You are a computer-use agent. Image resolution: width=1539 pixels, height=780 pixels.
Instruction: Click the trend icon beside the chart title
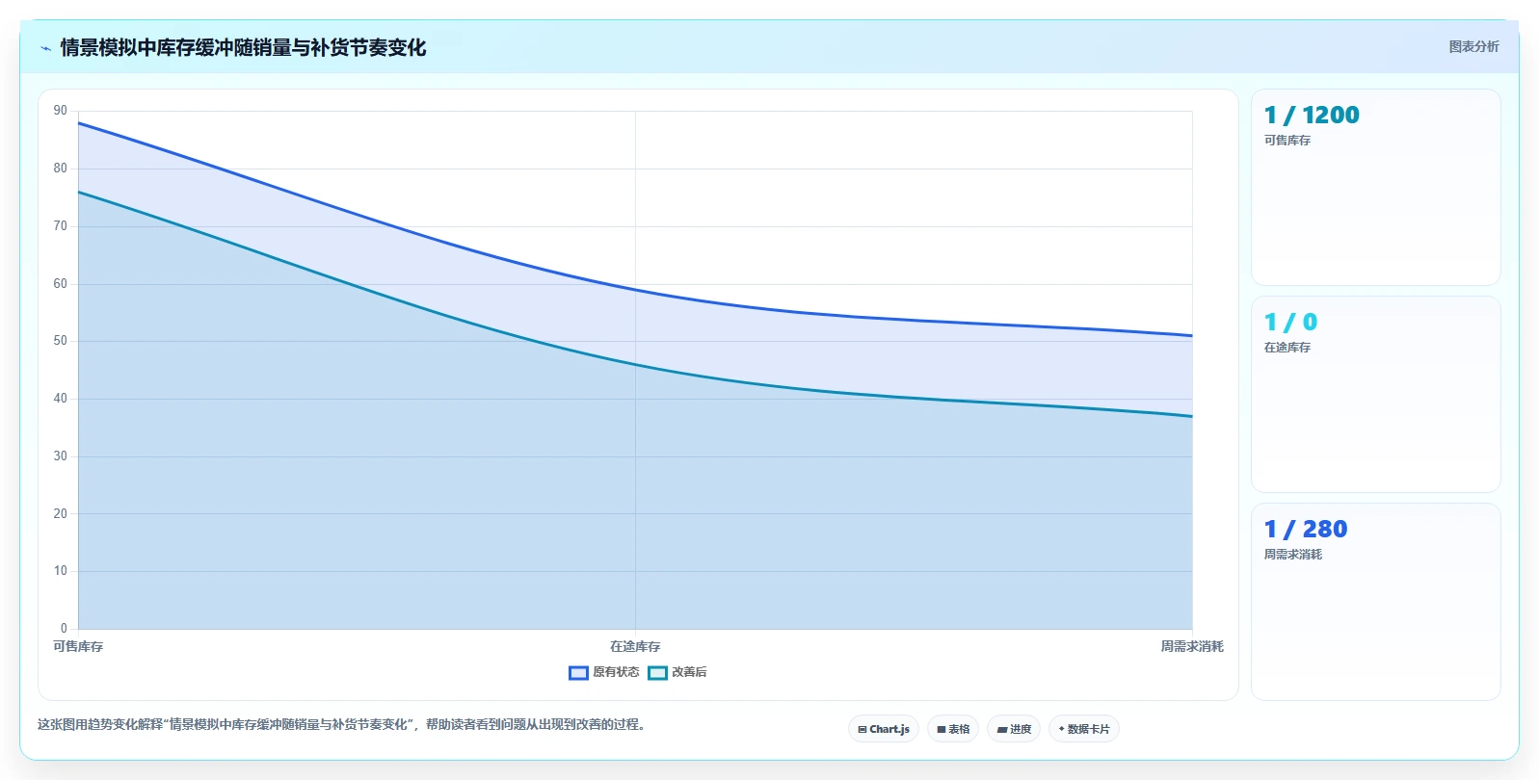[45, 48]
